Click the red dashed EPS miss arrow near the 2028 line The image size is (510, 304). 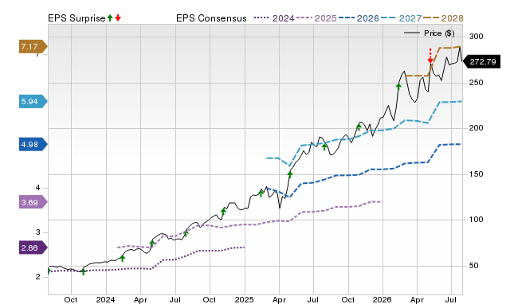click(x=430, y=56)
